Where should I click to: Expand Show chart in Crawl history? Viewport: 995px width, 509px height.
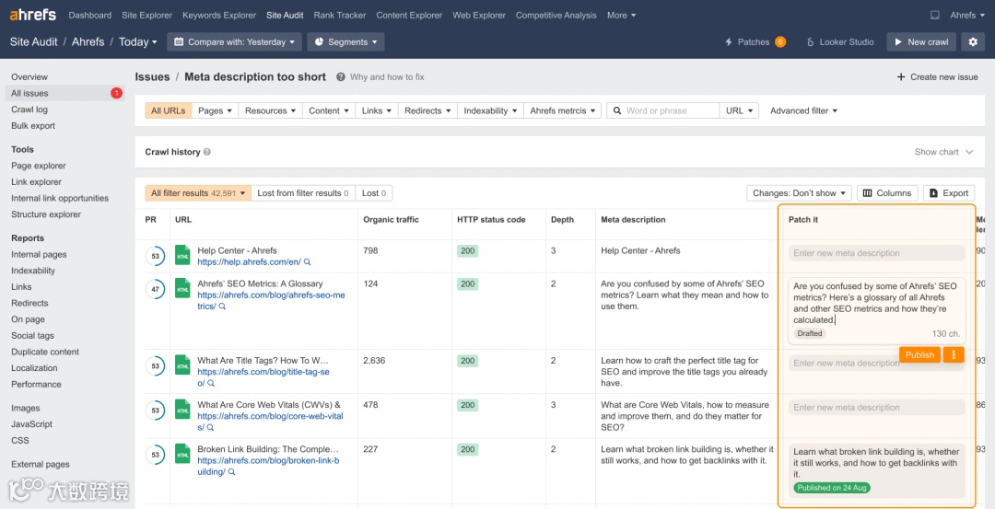943,152
